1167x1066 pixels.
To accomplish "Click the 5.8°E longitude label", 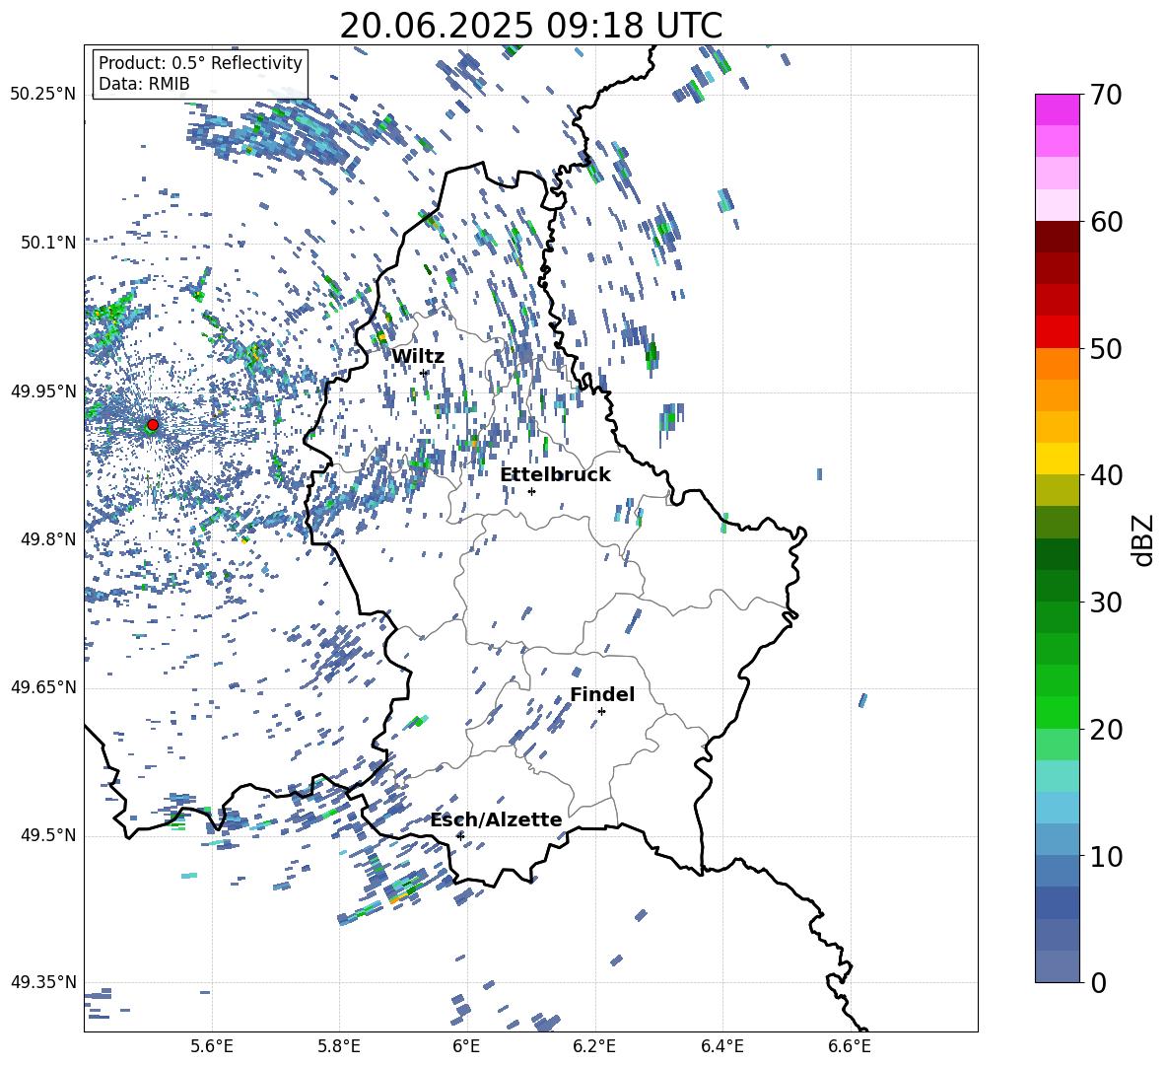I will point(339,1047).
